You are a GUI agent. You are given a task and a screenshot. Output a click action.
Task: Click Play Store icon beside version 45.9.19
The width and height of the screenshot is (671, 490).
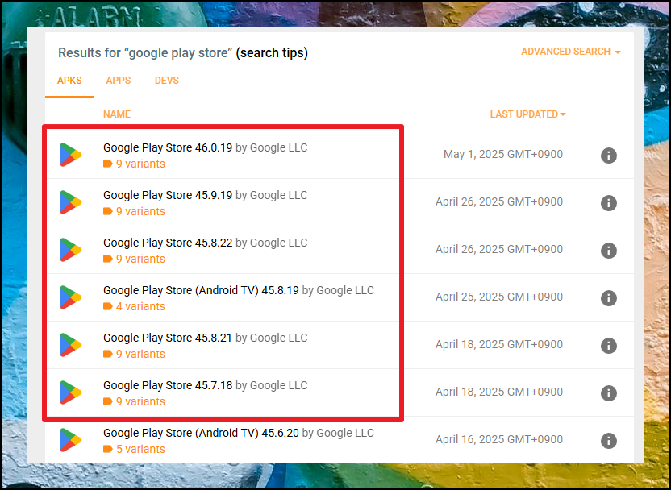pos(71,202)
